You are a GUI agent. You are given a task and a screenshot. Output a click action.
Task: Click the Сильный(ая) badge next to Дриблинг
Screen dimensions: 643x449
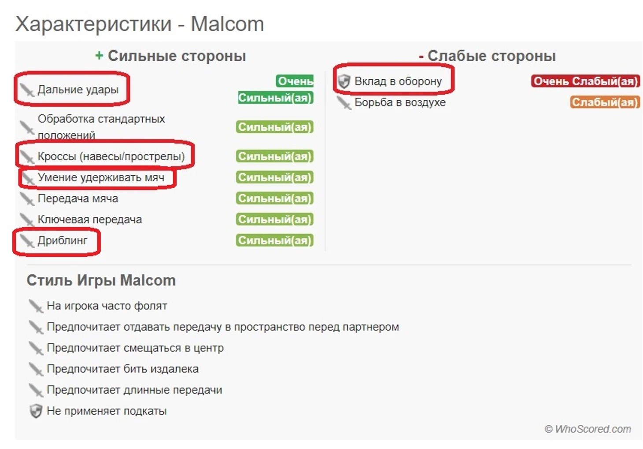(275, 241)
